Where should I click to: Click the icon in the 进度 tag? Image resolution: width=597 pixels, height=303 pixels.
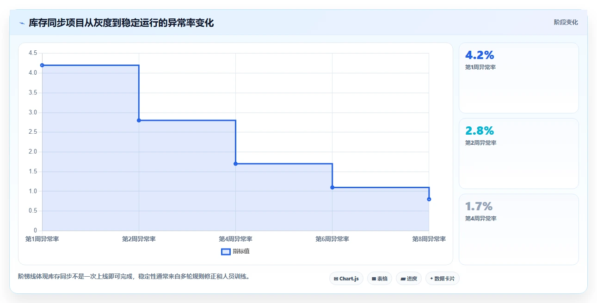click(403, 279)
